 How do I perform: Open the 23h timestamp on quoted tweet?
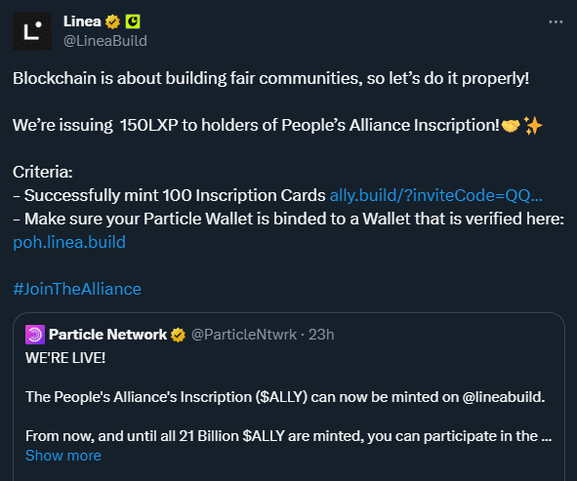click(321, 335)
